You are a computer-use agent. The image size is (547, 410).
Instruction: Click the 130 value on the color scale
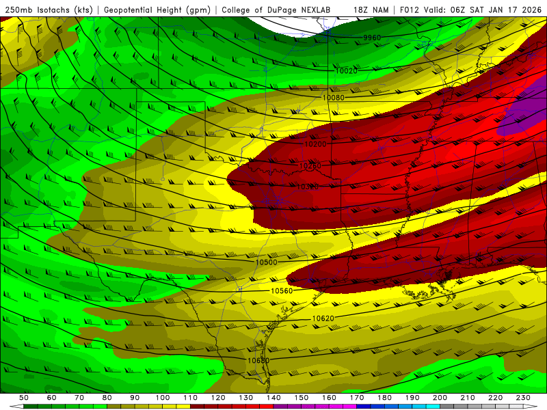[246, 398]
